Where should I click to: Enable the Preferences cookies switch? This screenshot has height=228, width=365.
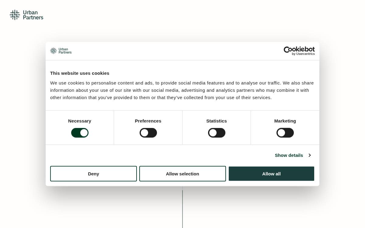[x=148, y=133]
